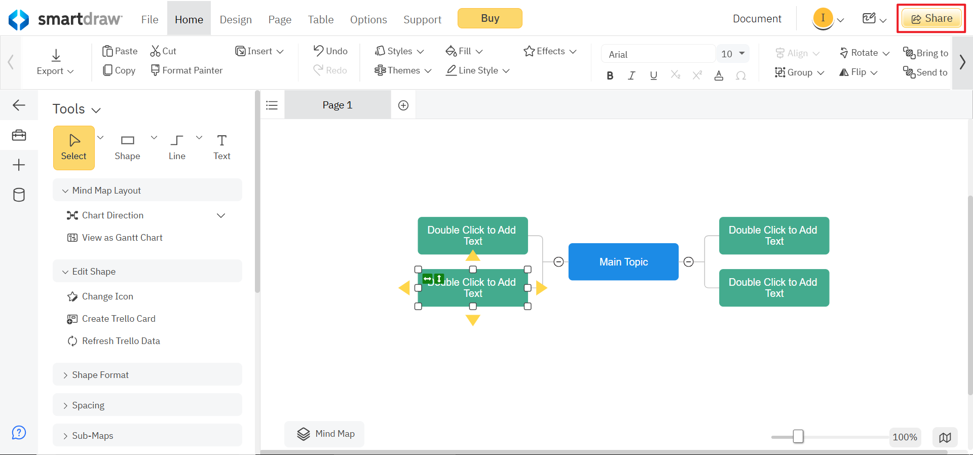This screenshot has width=973, height=455.
Task: Click the Redo arrow
Action: pos(318,70)
